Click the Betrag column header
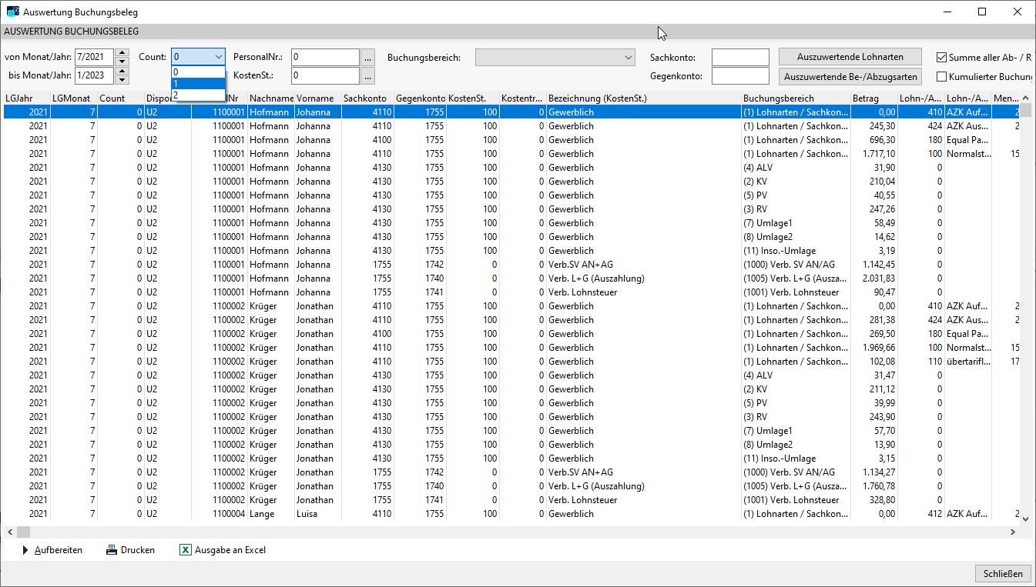Viewport: 1036px width, 587px height. 874,98
